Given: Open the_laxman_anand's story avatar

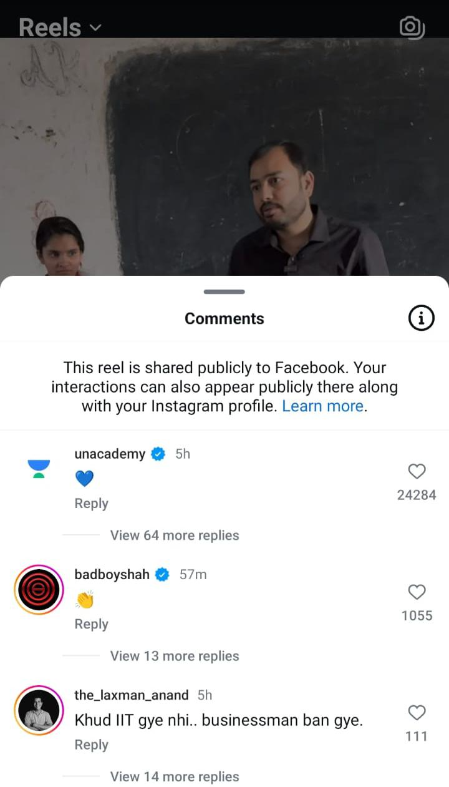Looking at the screenshot, I should (39, 710).
